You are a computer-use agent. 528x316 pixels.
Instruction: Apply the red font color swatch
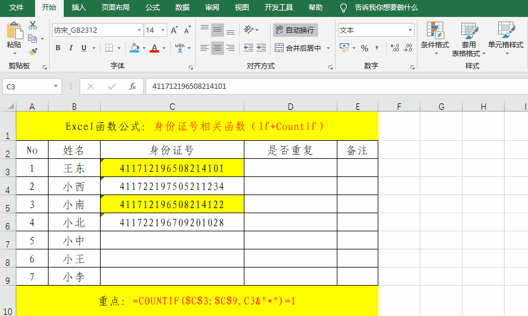coord(154,48)
